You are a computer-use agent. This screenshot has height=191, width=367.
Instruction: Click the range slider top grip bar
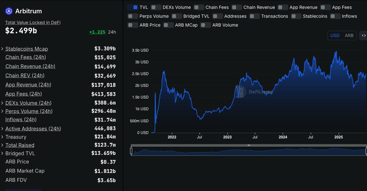248,145
